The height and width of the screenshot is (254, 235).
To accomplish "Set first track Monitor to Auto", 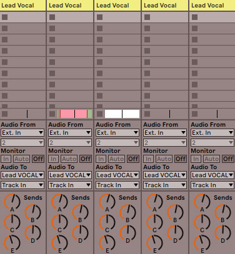I will (22, 159).
